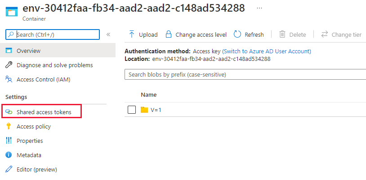
Task: Focus the left menu Search box
Action: 56,34
